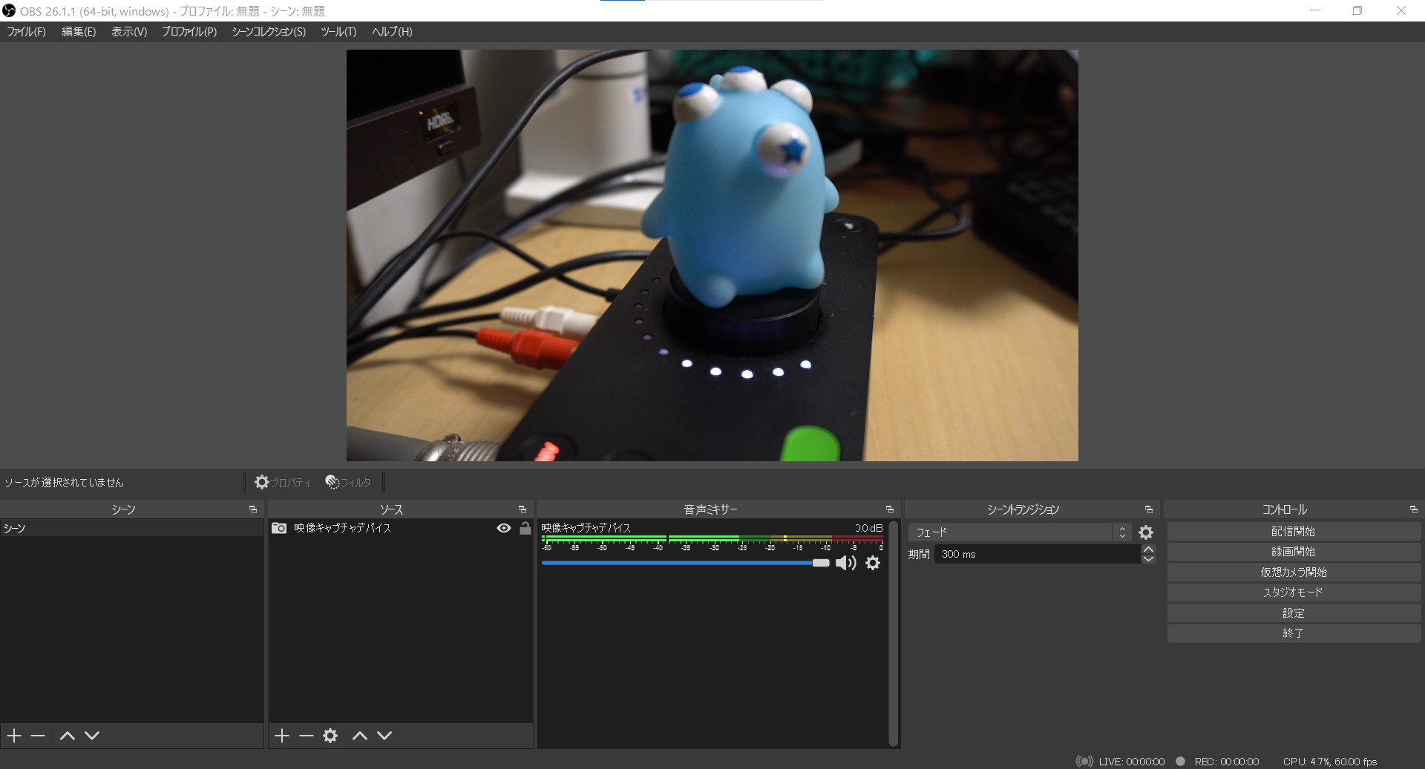
Task: Start streaming with 配信開始 button
Action: (1292, 531)
